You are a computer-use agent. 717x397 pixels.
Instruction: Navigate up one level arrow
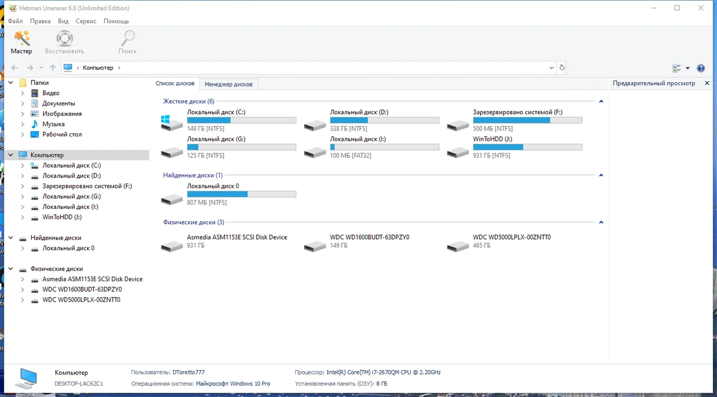click(x=53, y=68)
